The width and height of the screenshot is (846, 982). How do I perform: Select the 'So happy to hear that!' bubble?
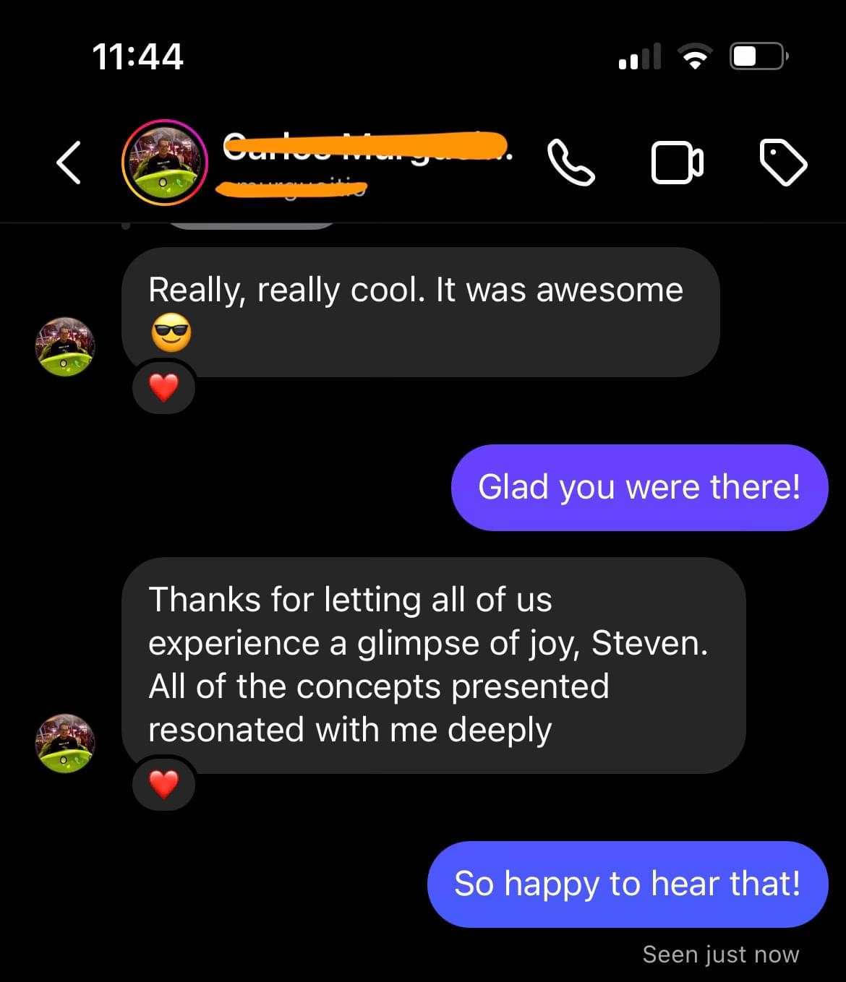point(628,884)
